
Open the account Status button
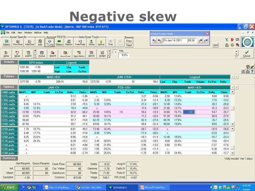[59, 42]
